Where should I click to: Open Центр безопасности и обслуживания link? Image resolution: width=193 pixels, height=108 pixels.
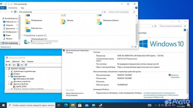pyautogui.click(x=75, y=94)
